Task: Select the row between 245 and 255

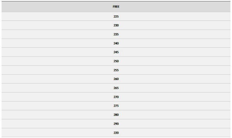Action: click(116, 61)
